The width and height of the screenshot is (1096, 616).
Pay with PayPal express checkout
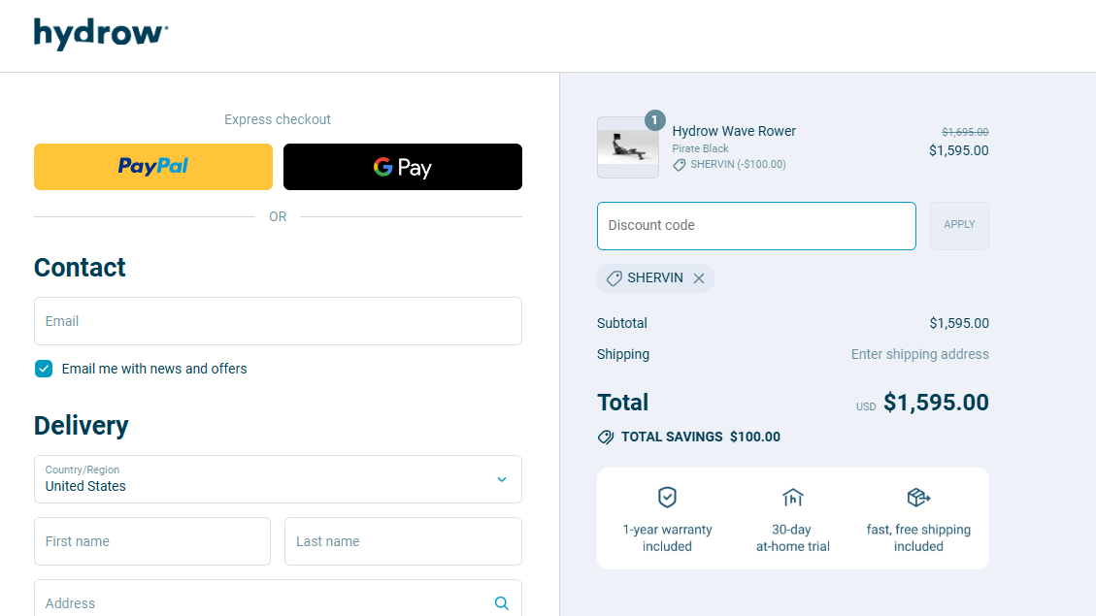(x=153, y=167)
